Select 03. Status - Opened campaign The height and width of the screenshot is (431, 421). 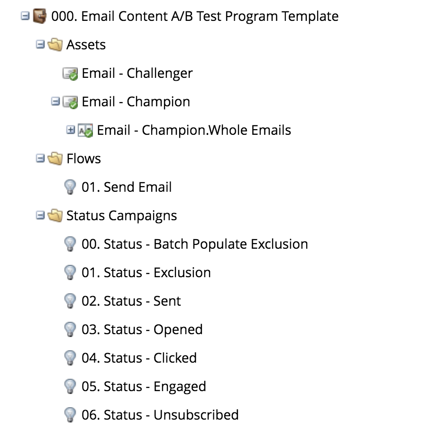pos(142,329)
